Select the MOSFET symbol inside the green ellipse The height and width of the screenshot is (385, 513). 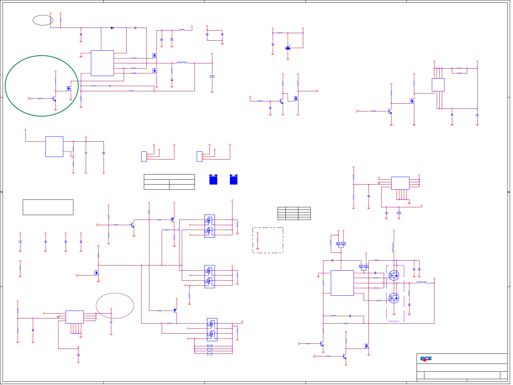point(69,88)
